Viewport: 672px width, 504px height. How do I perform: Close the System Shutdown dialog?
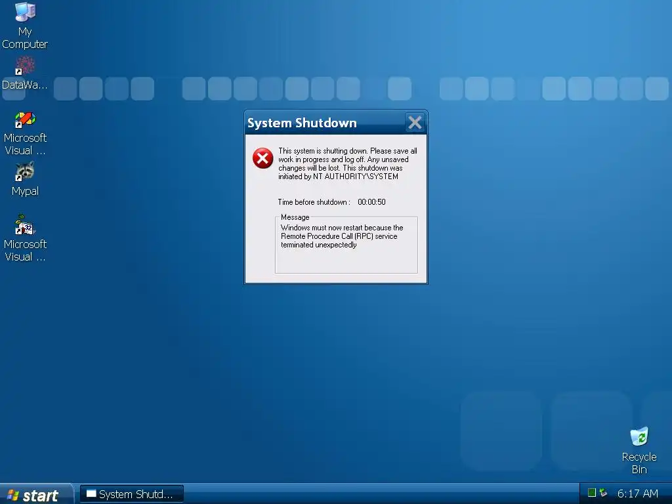click(415, 123)
